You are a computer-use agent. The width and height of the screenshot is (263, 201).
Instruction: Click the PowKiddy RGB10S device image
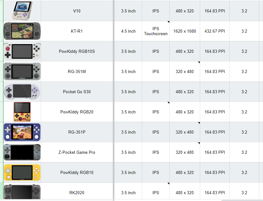(x=22, y=51)
